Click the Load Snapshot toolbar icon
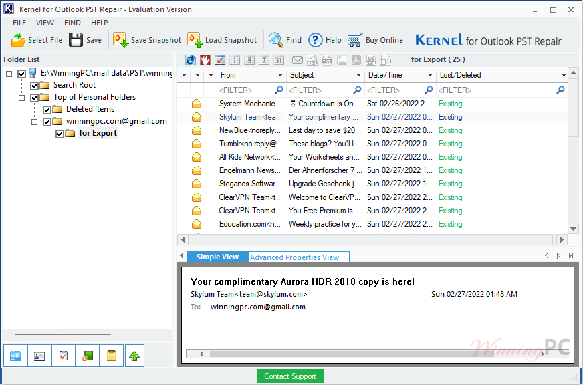Viewport: 583px width, 385px height. (x=195, y=40)
